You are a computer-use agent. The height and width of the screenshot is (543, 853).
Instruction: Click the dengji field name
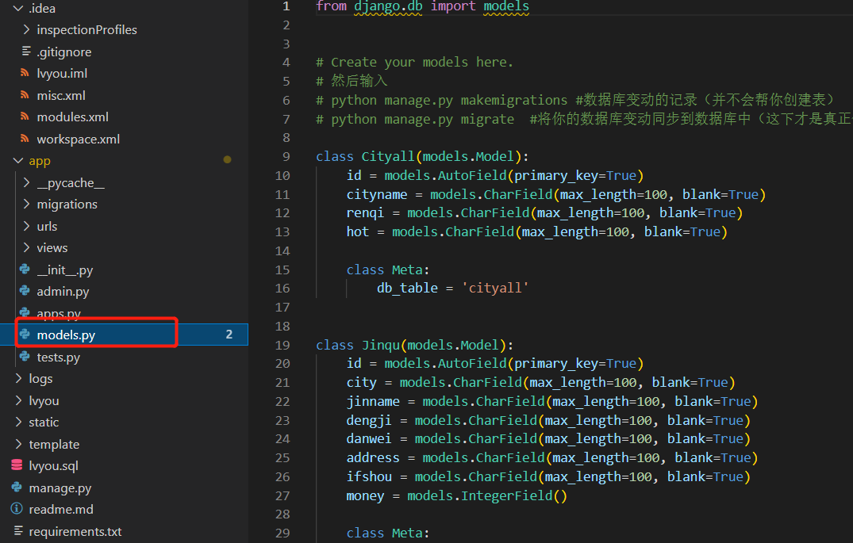[369, 421]
